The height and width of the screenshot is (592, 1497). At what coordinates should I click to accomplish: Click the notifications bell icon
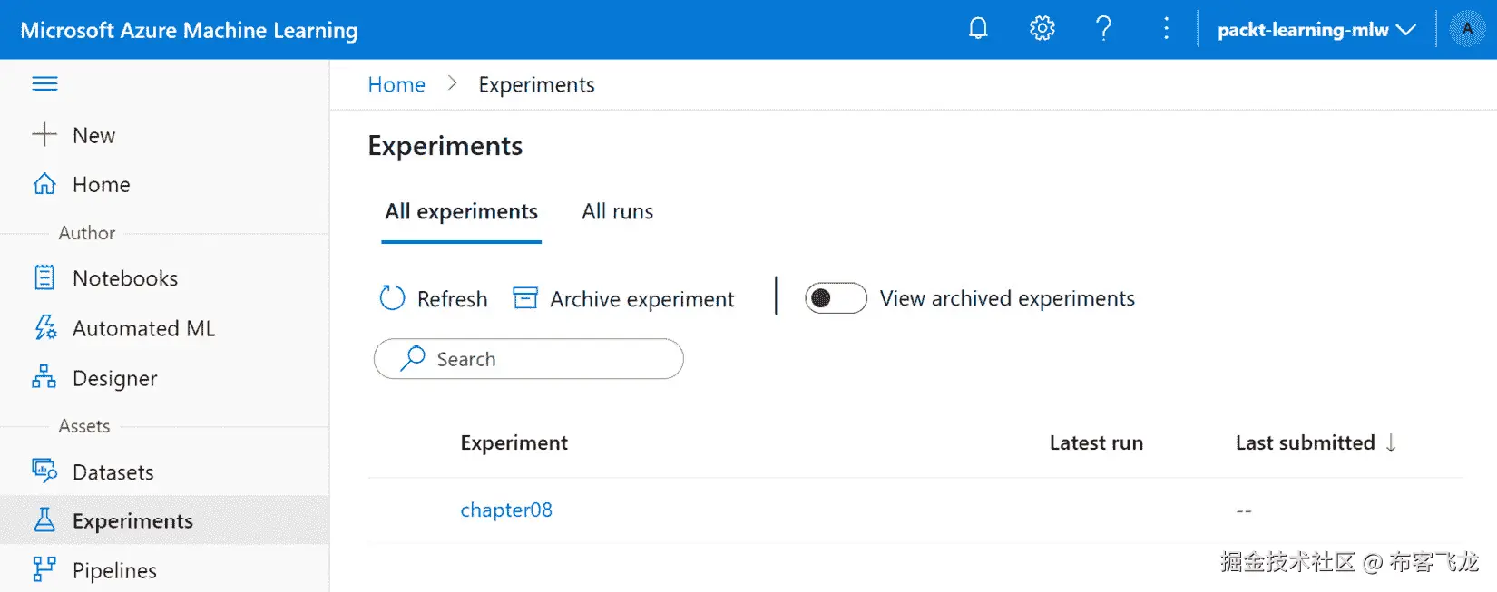point(978,29)
